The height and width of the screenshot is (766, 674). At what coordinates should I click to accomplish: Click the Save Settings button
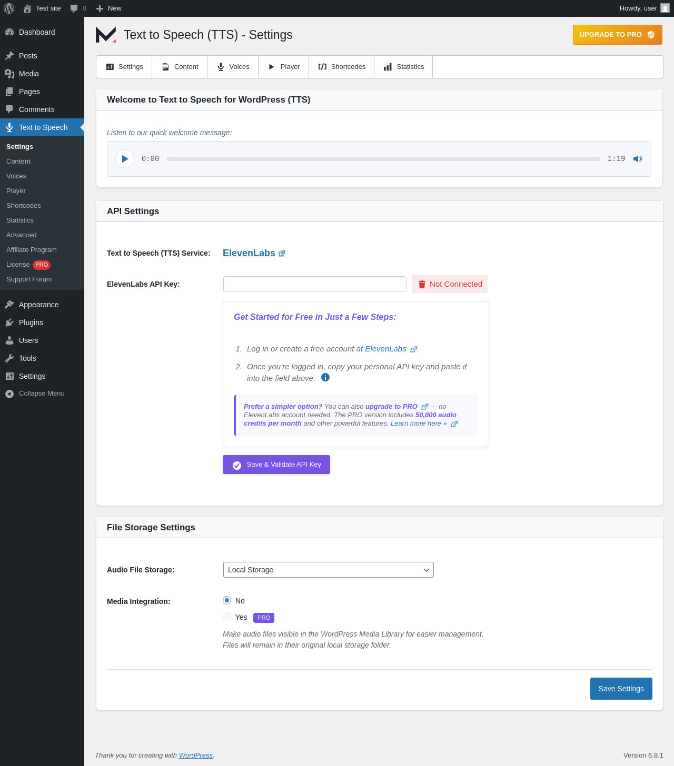click(621, 689)
